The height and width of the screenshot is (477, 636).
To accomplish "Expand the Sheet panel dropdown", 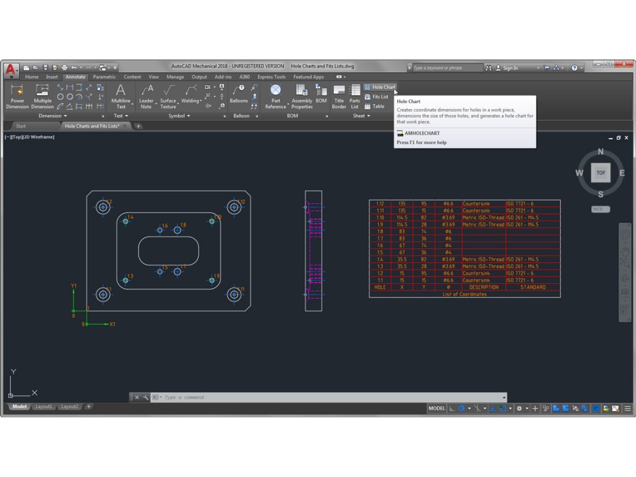I will coord(361,116).
